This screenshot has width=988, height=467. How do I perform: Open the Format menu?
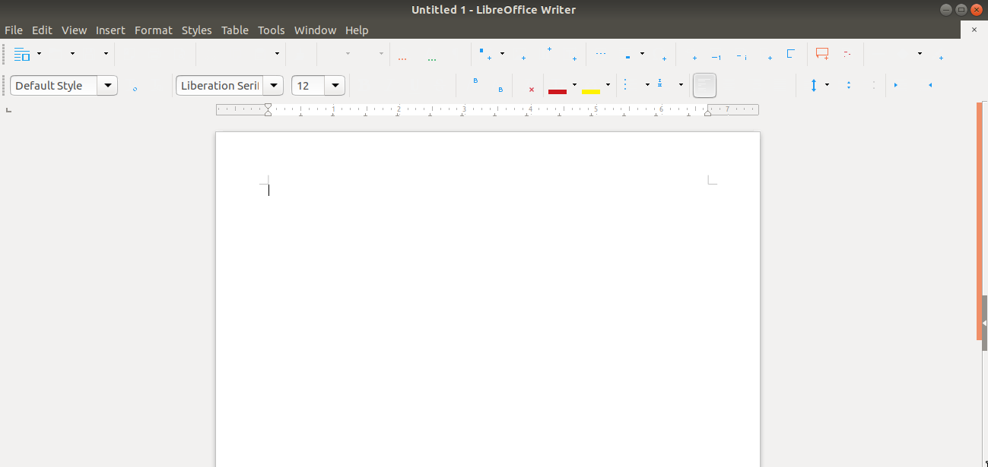coord(154,30)
